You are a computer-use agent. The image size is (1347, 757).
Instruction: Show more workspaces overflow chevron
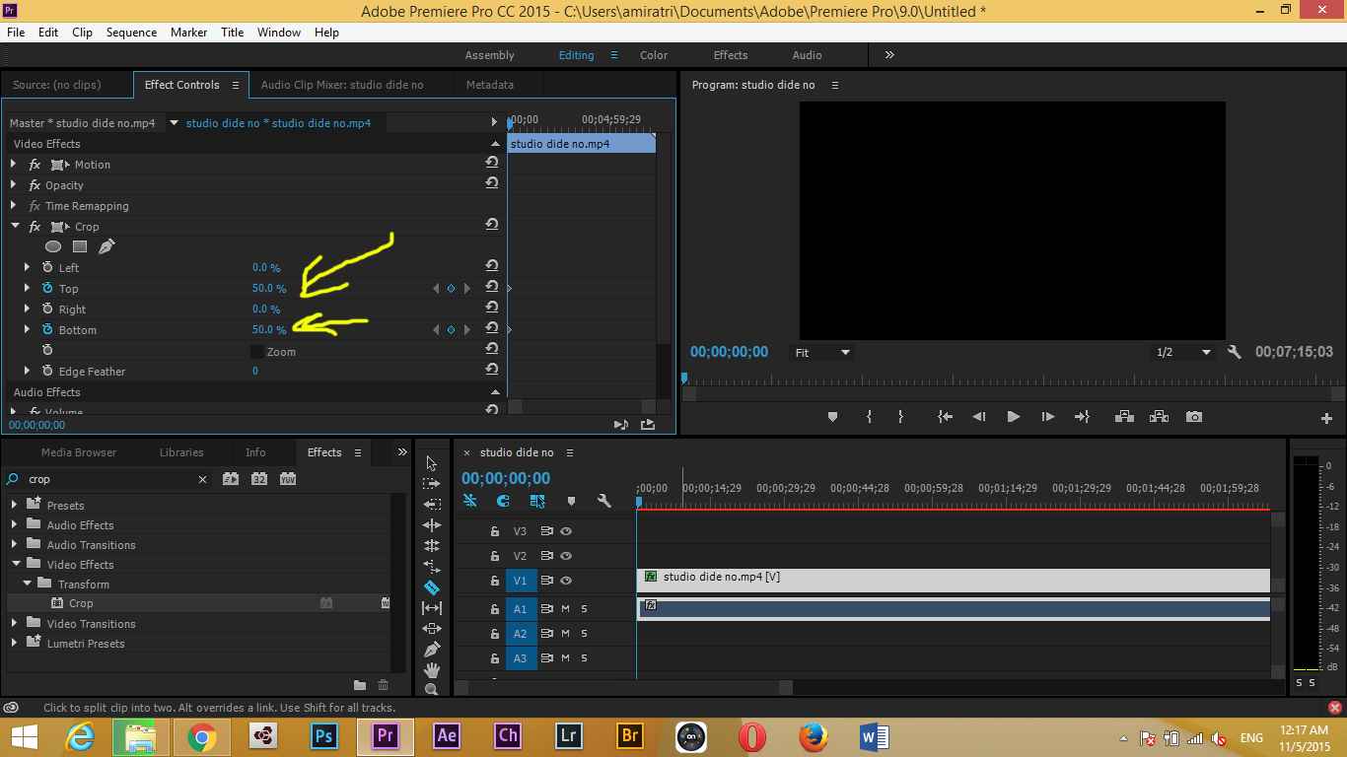[x=888, y=55]
